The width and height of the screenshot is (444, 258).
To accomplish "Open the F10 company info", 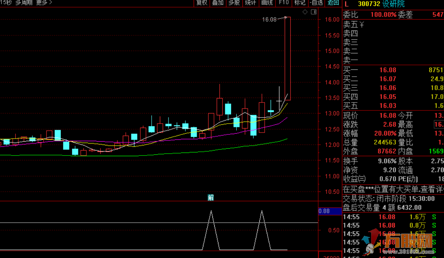I will (x=284, y=3).
